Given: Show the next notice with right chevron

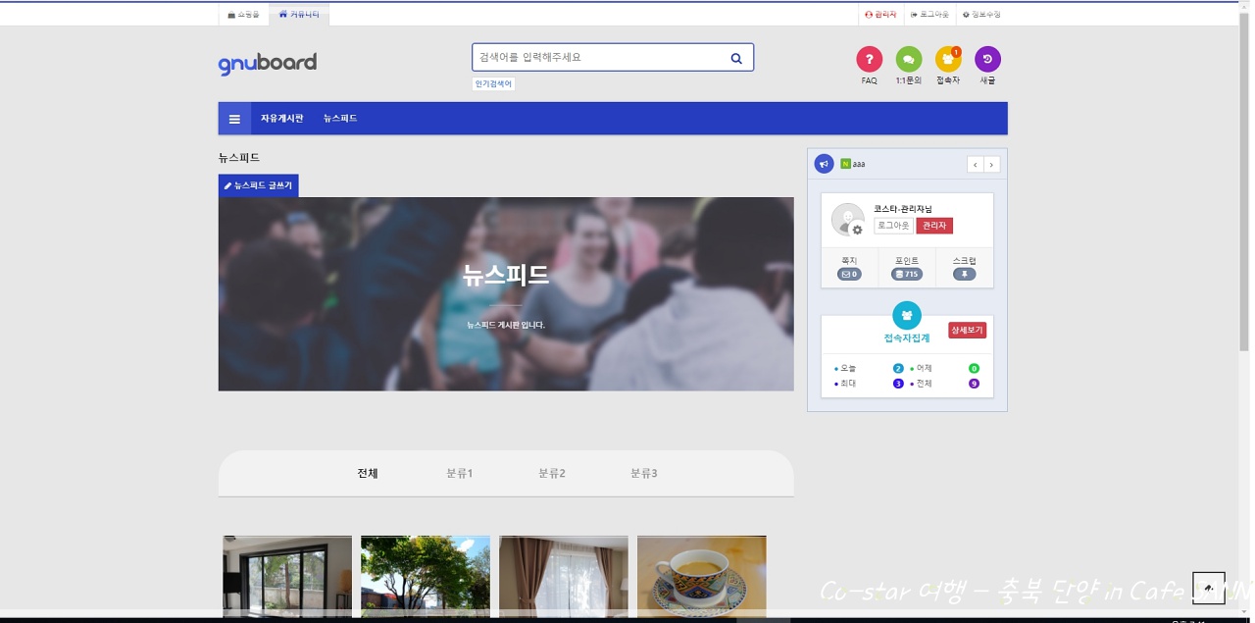Looking at the screenshot, I should click(x=991, y=165).
